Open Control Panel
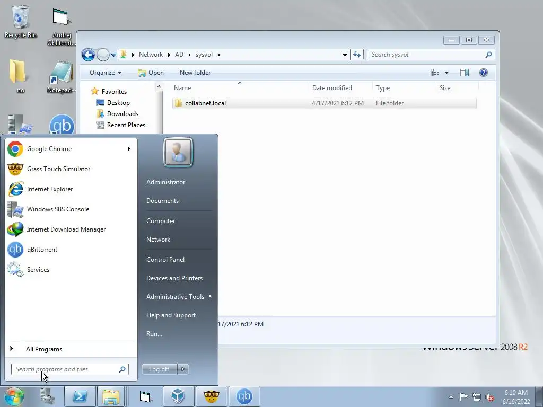 tap(165, 260)
